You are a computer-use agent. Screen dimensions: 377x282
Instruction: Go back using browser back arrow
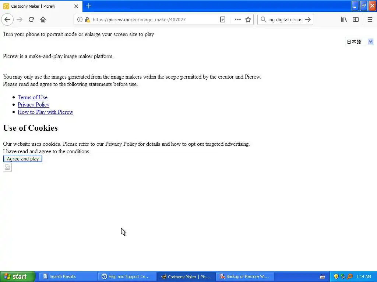coord(7,19)
